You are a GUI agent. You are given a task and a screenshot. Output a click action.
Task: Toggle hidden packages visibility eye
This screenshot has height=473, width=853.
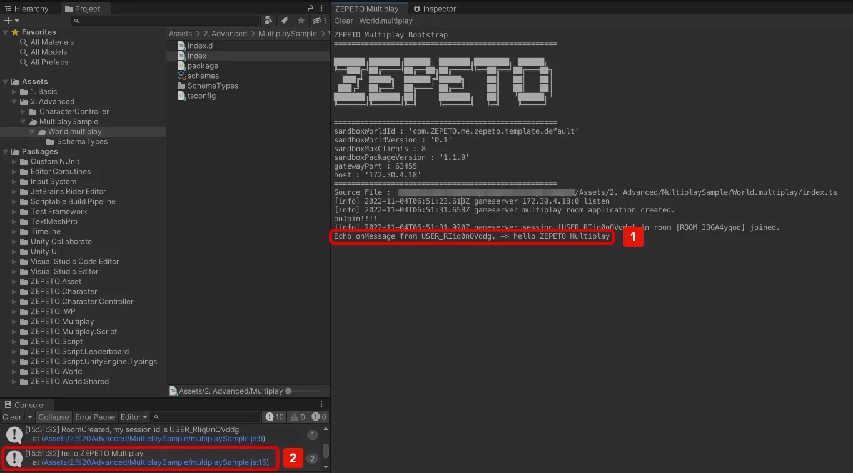tap(320, 21)
